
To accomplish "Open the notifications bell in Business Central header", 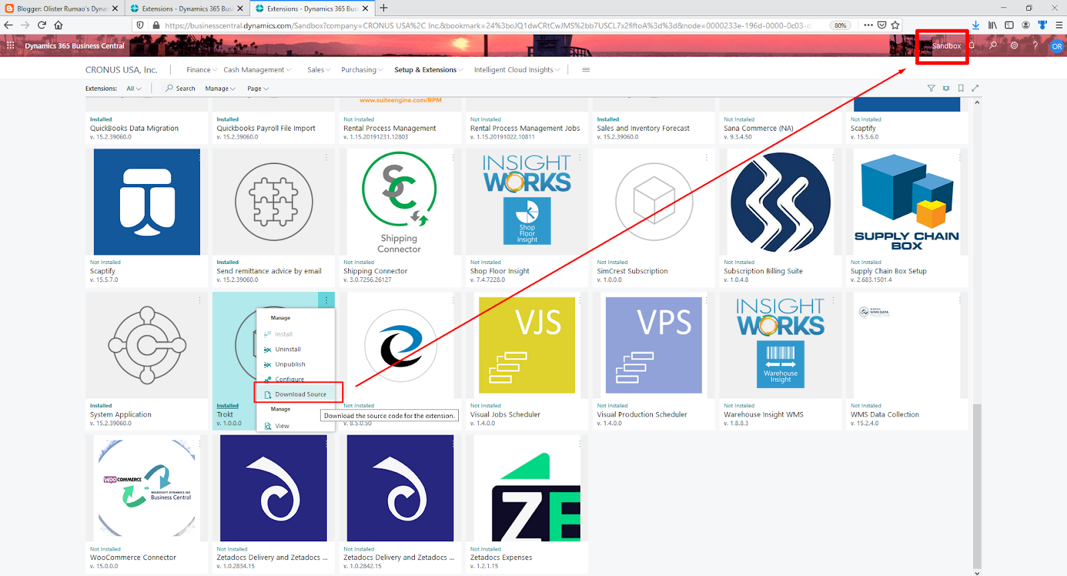I will [972, 46].
